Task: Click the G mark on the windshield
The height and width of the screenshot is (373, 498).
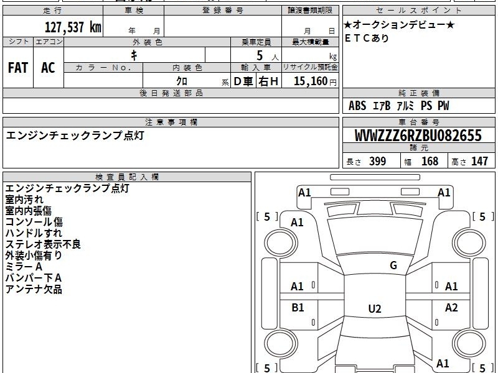Action: tap(393, 265)
